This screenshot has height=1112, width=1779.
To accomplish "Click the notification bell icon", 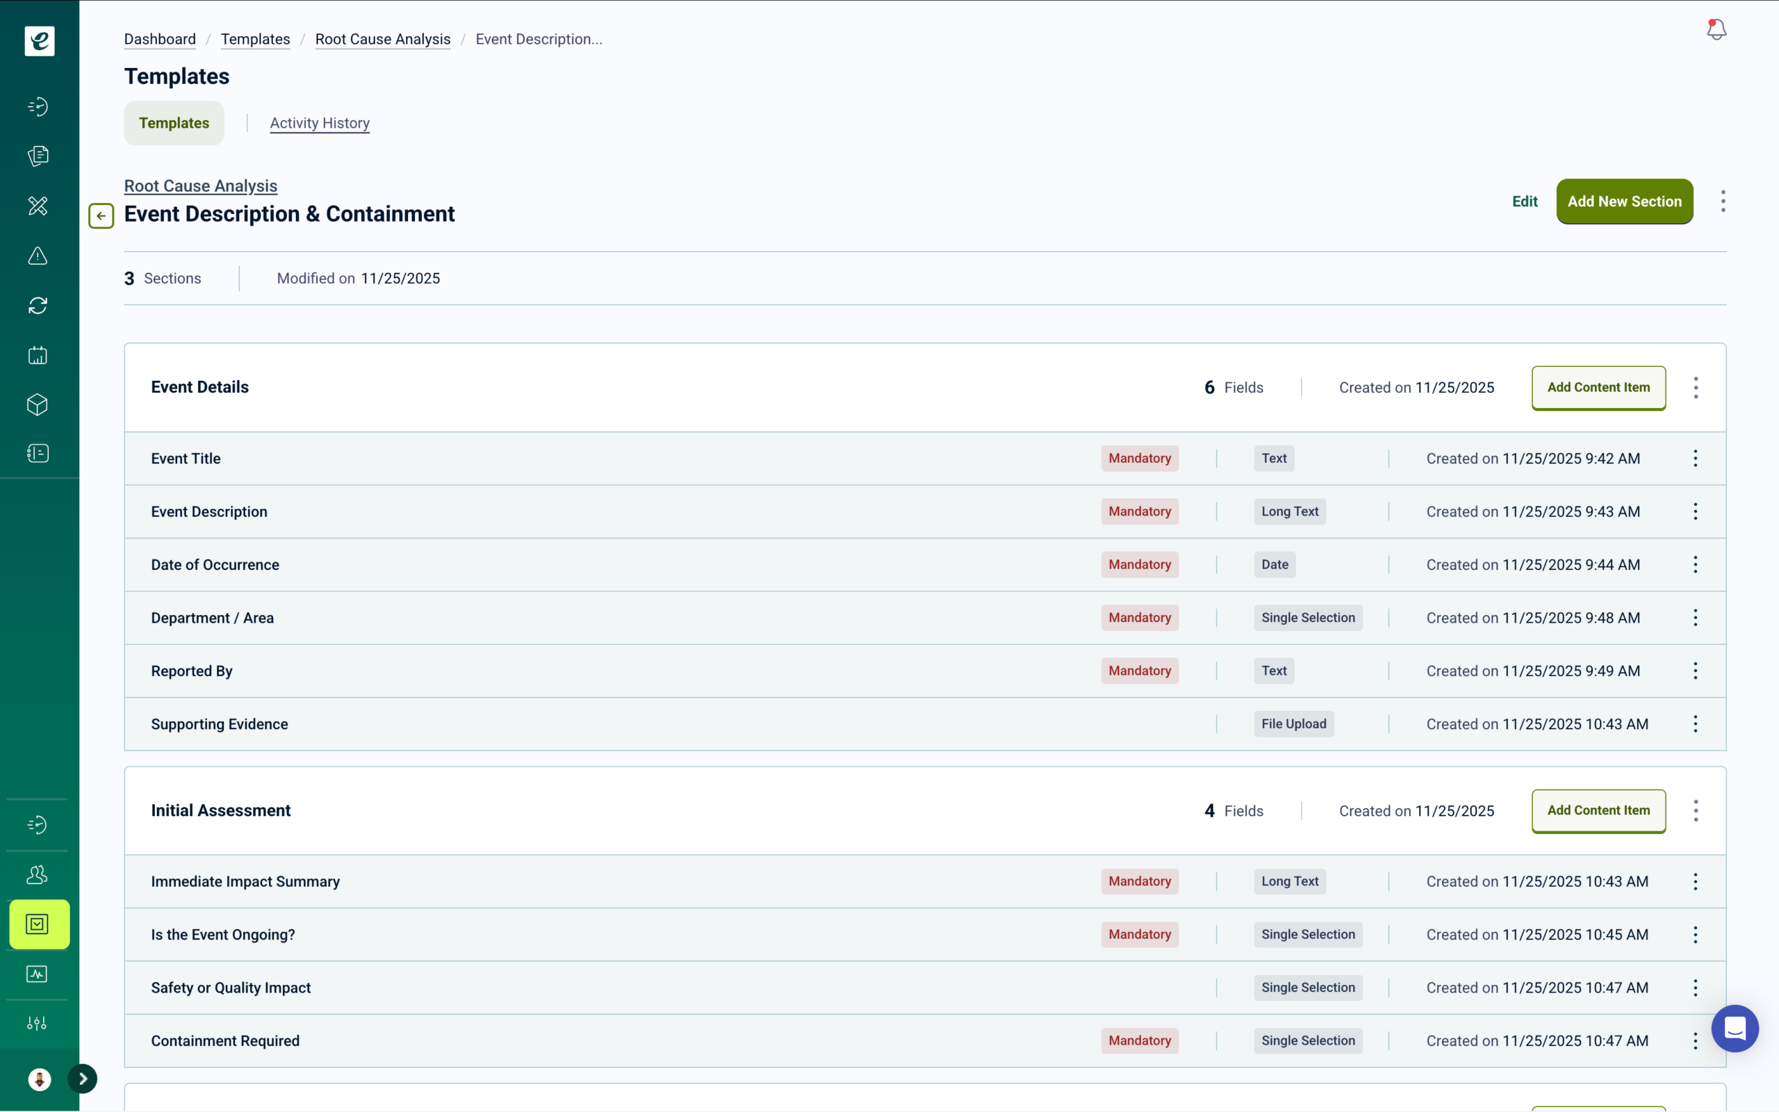I will tap(1716, 29).
